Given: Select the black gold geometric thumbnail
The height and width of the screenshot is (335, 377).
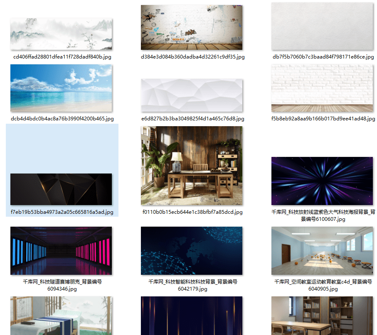Looking at the screenshot, I should click(x=61, y=189).
